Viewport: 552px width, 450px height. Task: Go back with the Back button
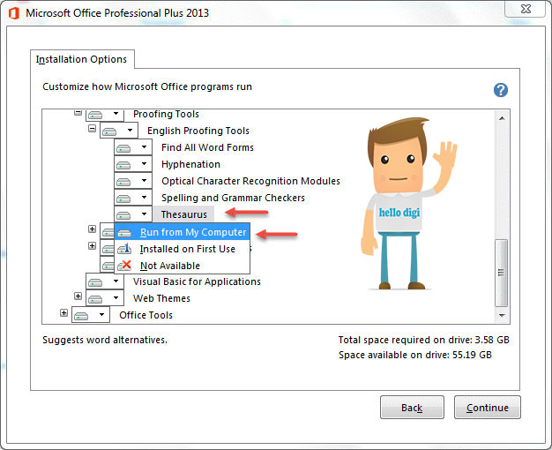click(x=412, y=408)
